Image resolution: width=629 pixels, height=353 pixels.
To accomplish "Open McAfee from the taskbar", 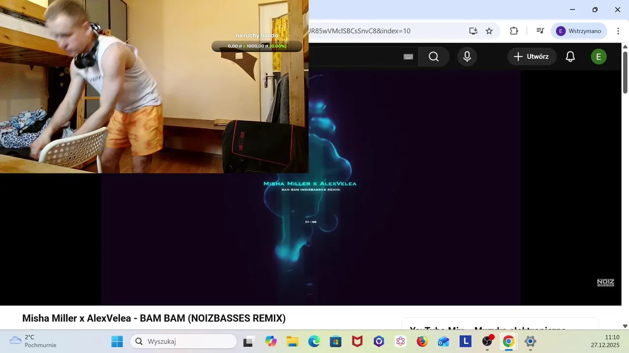I will coord(357,341).
